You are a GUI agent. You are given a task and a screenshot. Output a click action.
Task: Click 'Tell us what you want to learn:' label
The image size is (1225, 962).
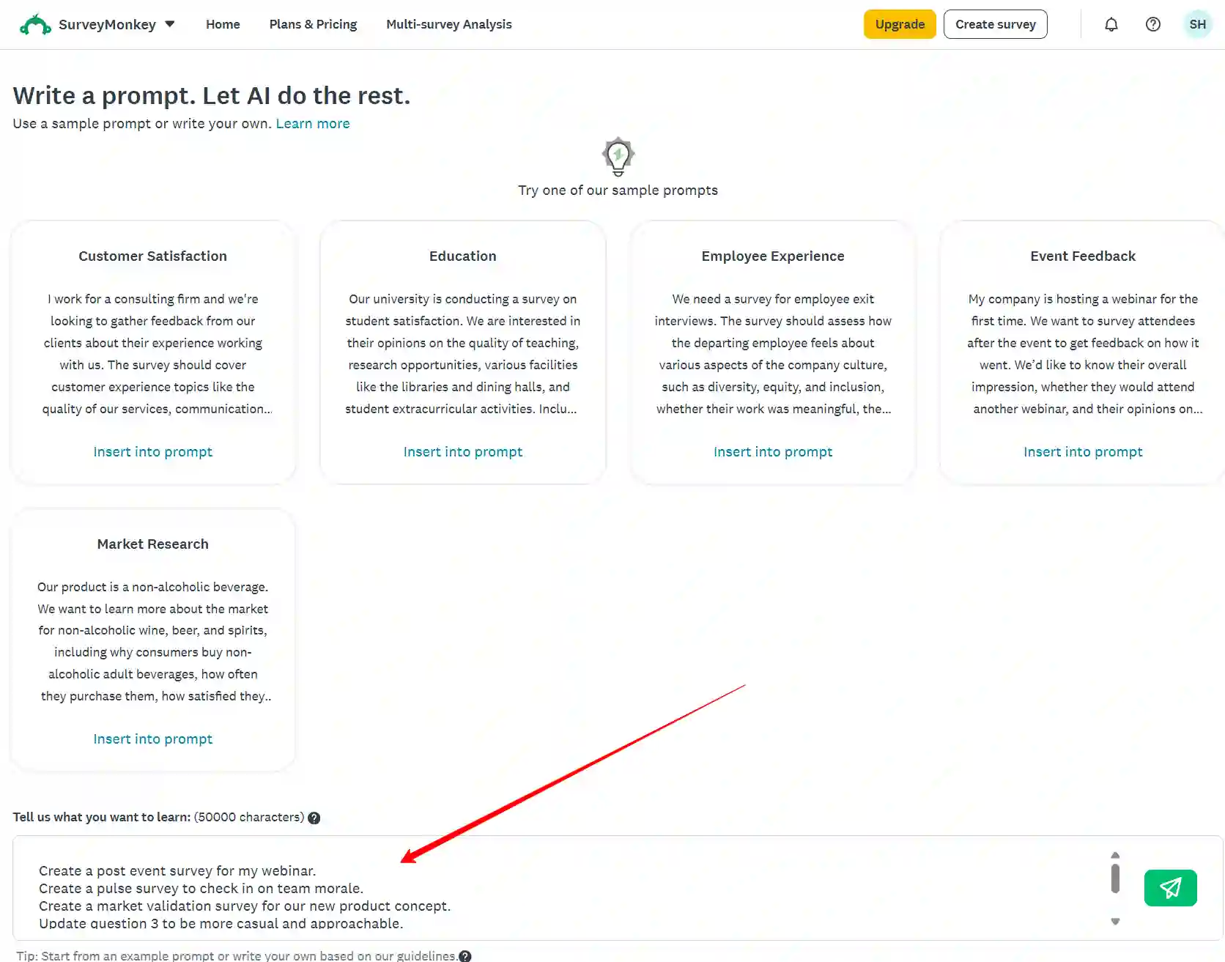click(x=101, y=817)
